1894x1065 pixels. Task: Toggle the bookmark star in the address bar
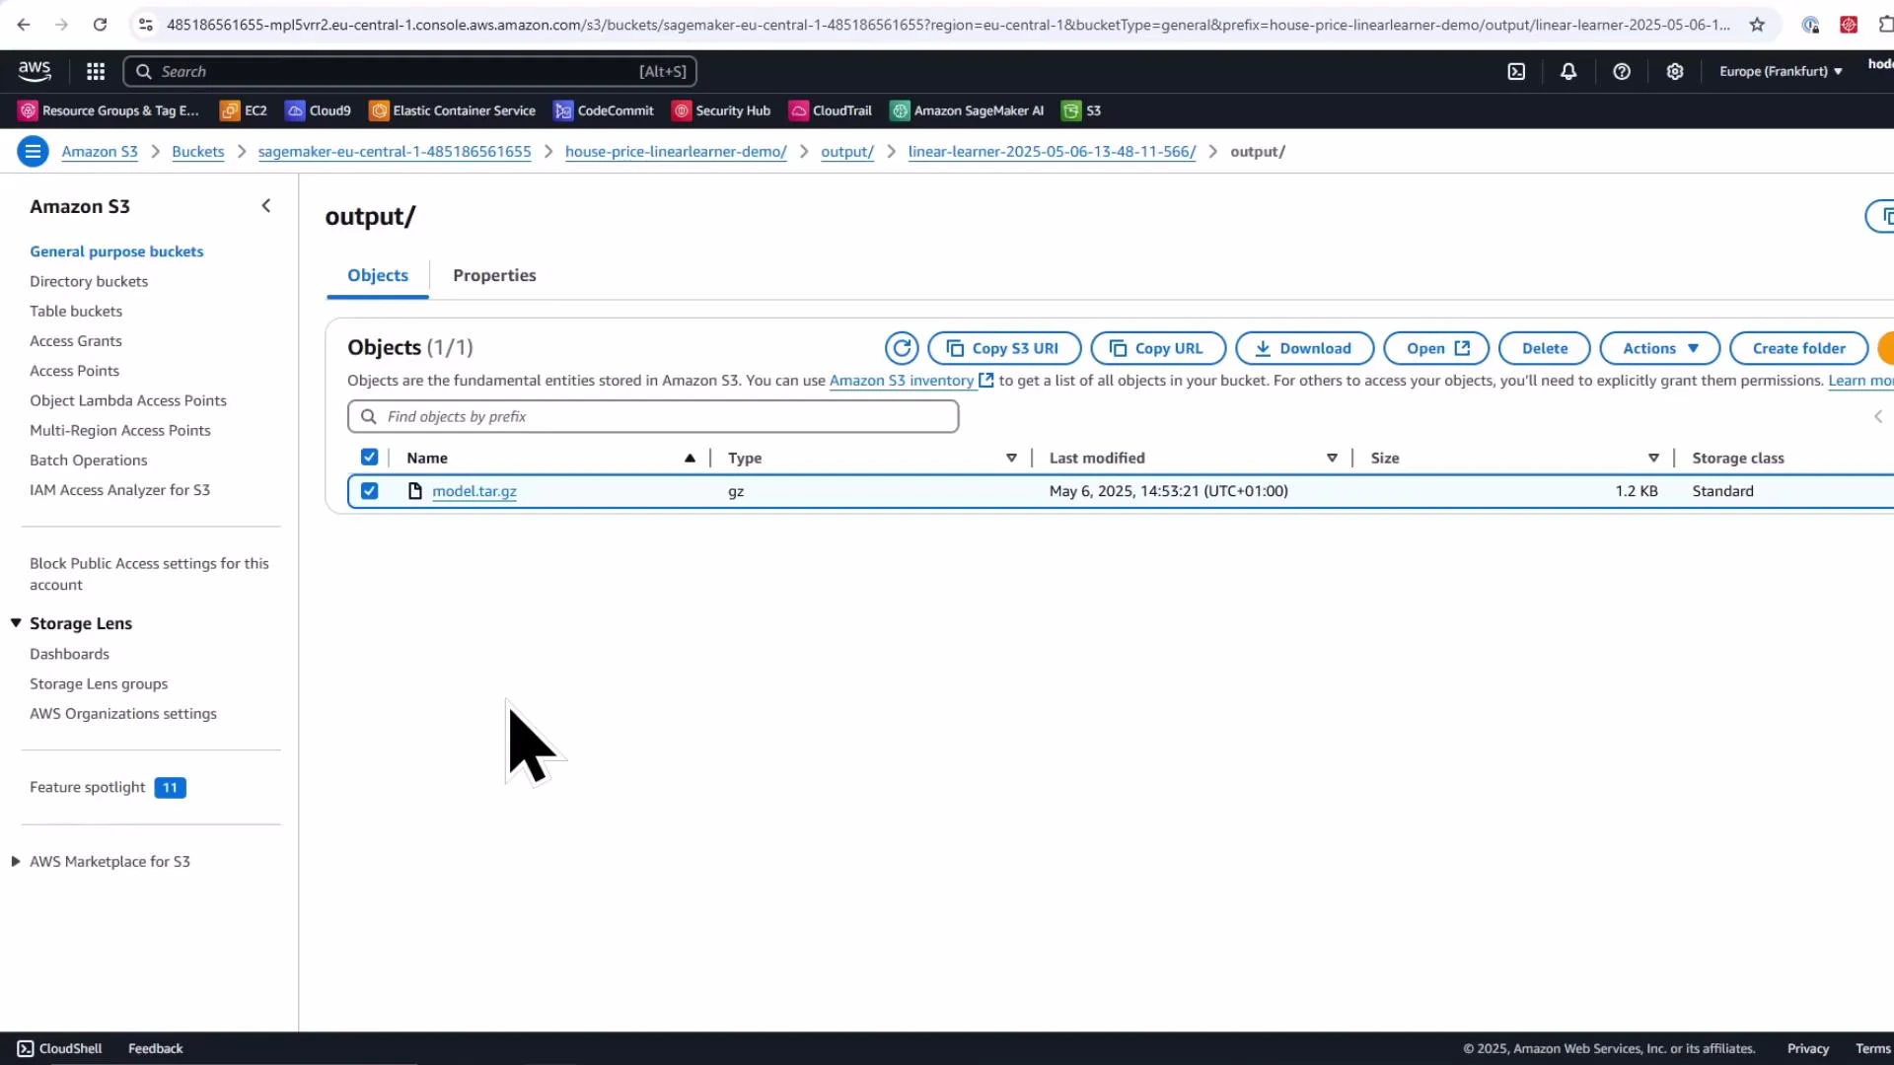[1757, 25]
